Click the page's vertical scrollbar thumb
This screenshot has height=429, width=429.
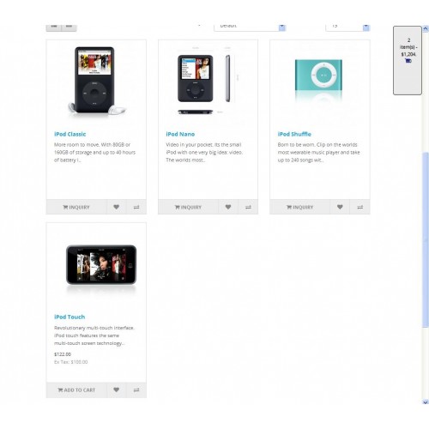pyautogui.click(x=426, y=240)
